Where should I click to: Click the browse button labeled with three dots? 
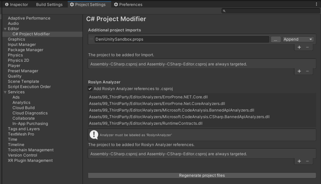276,39
